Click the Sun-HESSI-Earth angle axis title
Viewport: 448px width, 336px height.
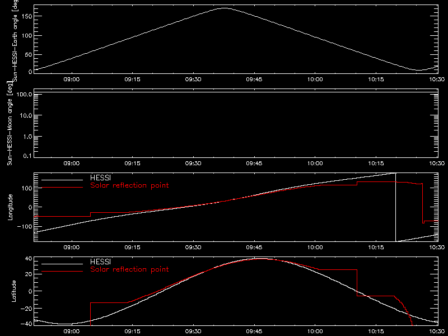coord(15,40)
